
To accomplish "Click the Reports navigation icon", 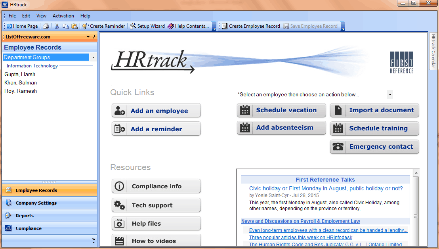I will click(x=9, y=215).
